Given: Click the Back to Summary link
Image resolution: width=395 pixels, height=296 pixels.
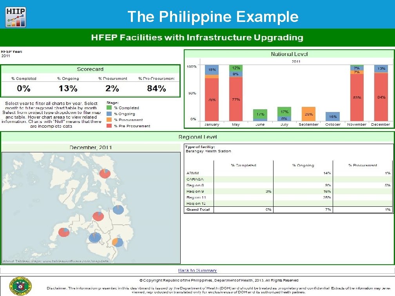Looking at the screenshot, I should click(x=197, y=270).
